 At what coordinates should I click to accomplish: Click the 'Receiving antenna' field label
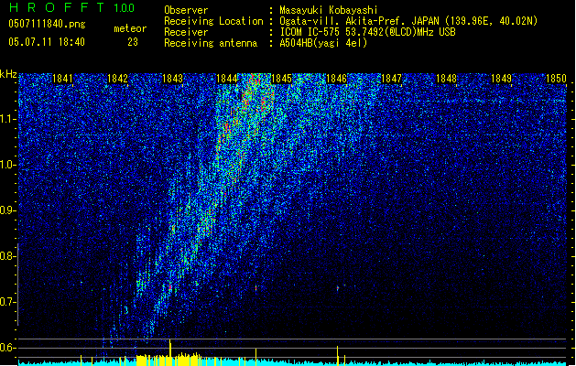[x=211, y=43]
